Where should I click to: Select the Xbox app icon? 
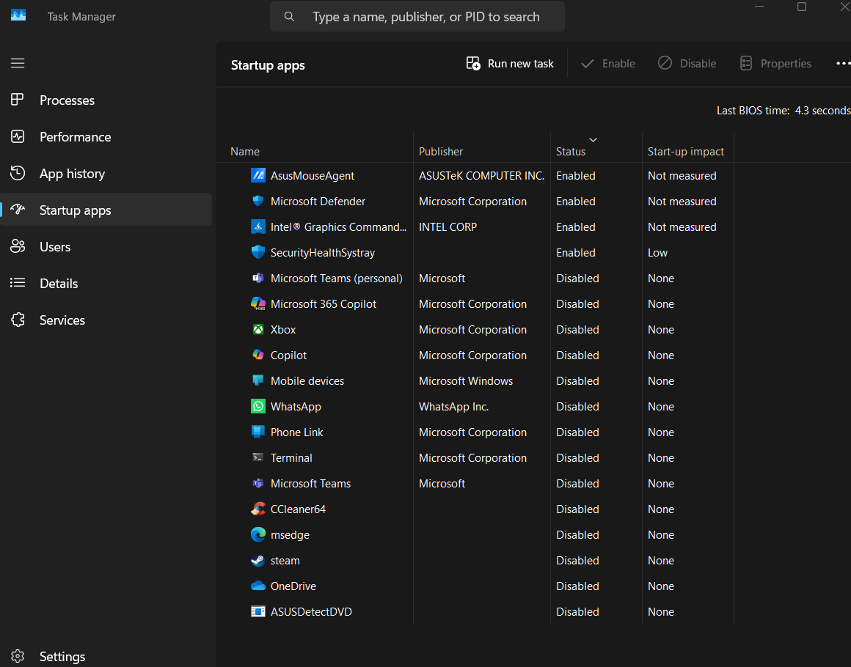[258, 330]
